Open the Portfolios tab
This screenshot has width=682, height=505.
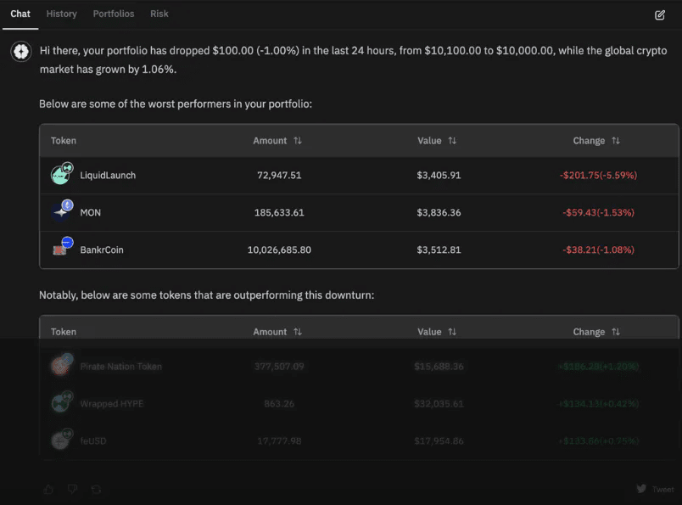(x=114, y=14)
